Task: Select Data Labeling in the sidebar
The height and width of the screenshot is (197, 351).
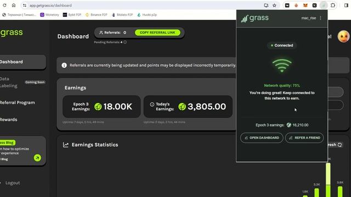Action: tap(9, 82)
